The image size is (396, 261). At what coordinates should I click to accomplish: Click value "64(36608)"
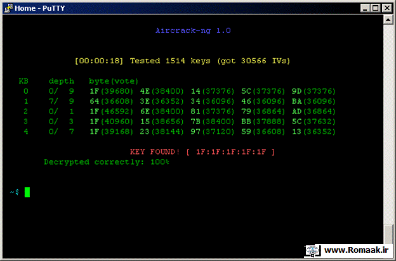point(112,101)
